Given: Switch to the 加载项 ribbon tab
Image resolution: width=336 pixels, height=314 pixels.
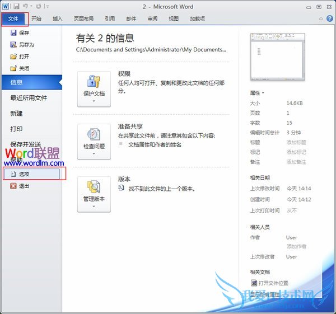Looking at the screenshot, I should [197, 19].
